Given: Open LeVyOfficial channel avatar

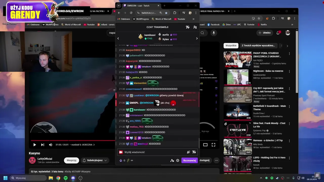Looking at the screenshot, I should 32,160.
